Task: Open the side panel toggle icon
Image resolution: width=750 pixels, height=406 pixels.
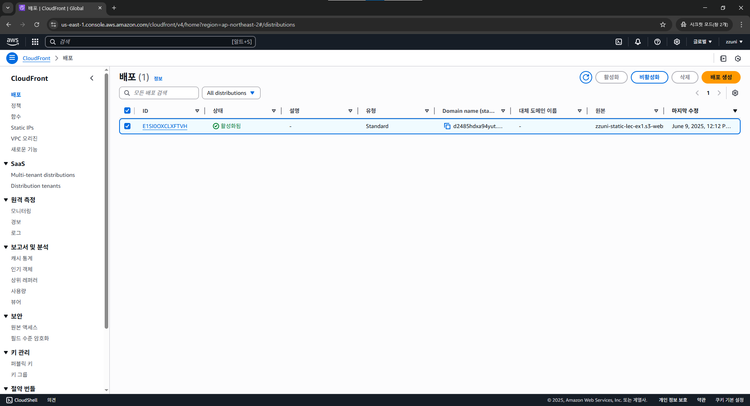Action: [x=723, y=59]
